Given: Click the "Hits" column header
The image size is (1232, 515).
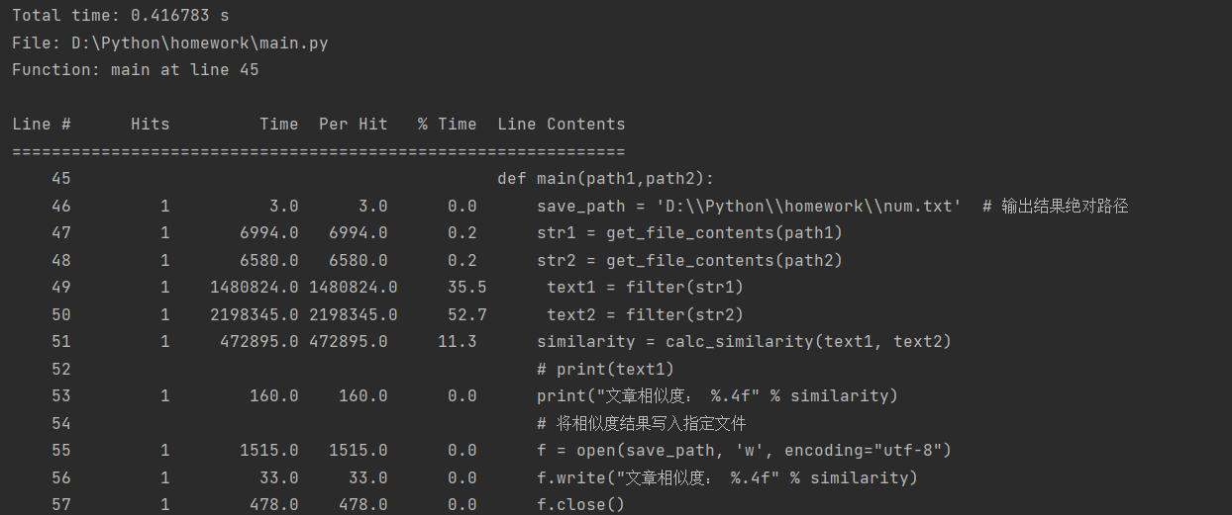Looking at the screenshot, I should tap(150, 125).
